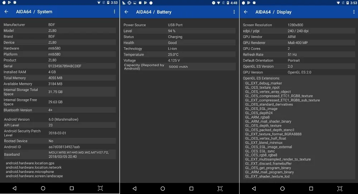Tap Recents square button under Display screen

pyautogui.click(x=311, y=189)
